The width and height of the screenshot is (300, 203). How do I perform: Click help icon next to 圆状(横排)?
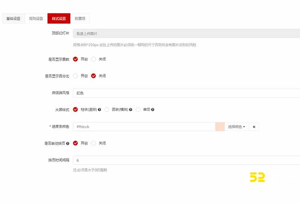pyautogui.click(x=131, y=109)
